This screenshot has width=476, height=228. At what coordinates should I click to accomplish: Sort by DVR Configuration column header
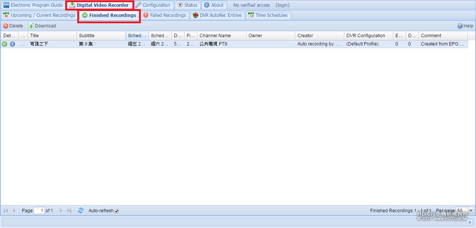point(368,36)
